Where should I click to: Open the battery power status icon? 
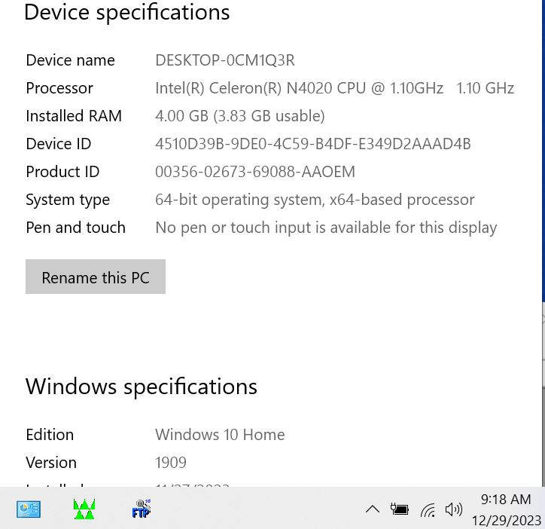pyautogui.click(x=400, y=509)
